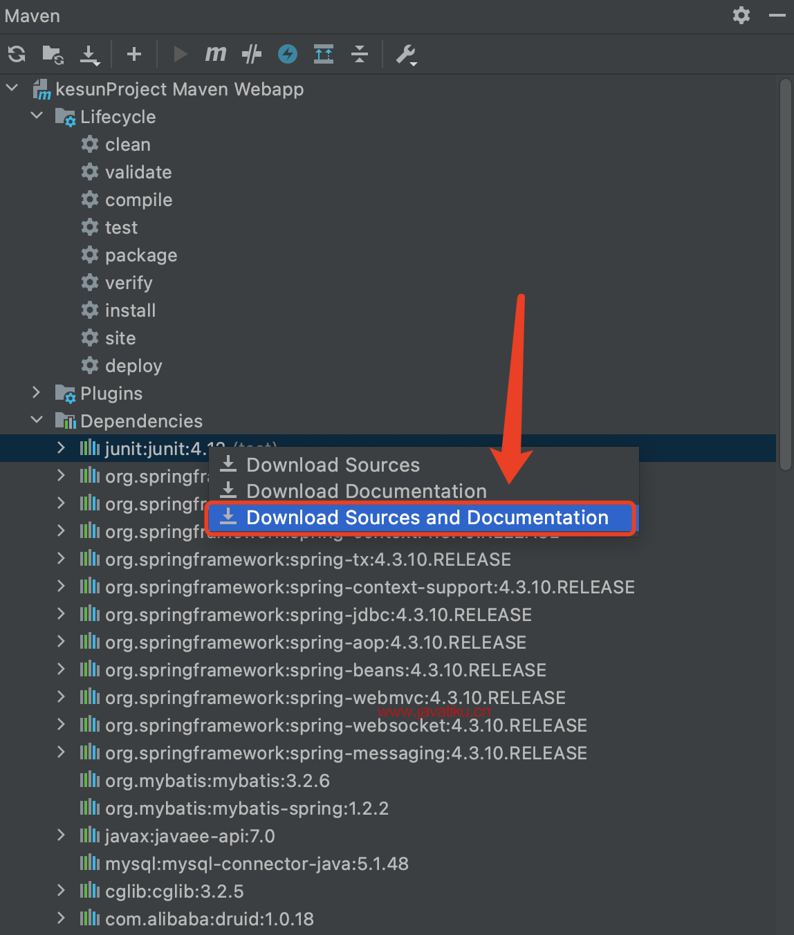The width and height of the screenshot is (794, 935).
Task: Expand the spring-websocket:4.3.10.RELEASE dependency
Action: tap(61, 725)
